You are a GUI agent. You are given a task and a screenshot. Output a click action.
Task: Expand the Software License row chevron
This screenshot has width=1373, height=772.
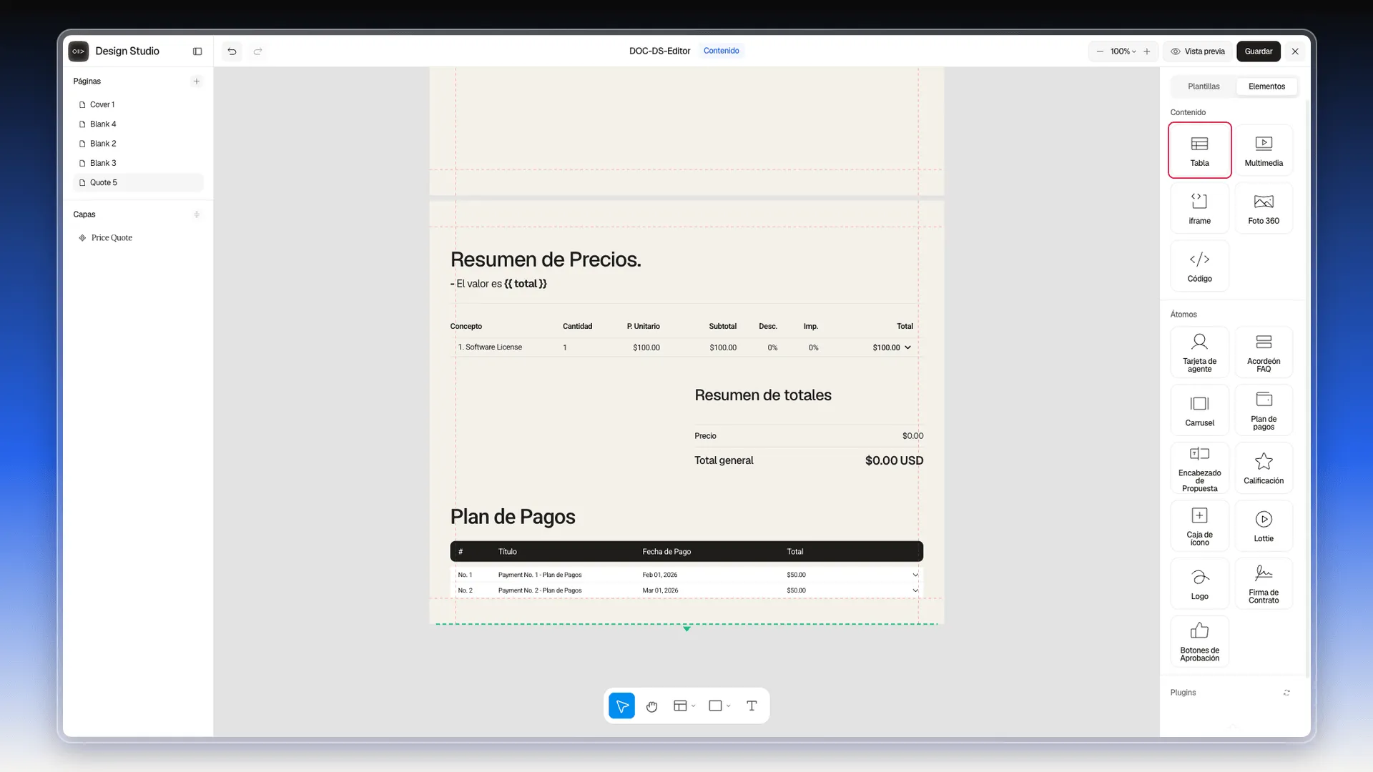coord(907,347)
